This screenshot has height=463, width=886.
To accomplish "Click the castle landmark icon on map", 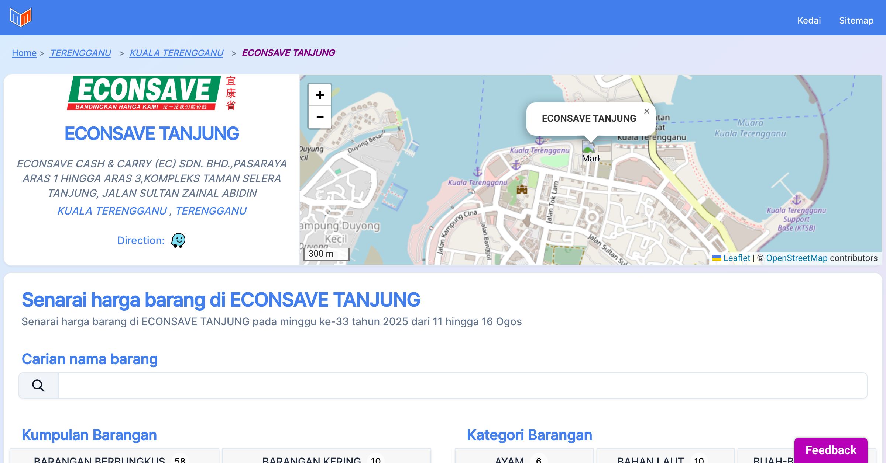I will point(522,189).
